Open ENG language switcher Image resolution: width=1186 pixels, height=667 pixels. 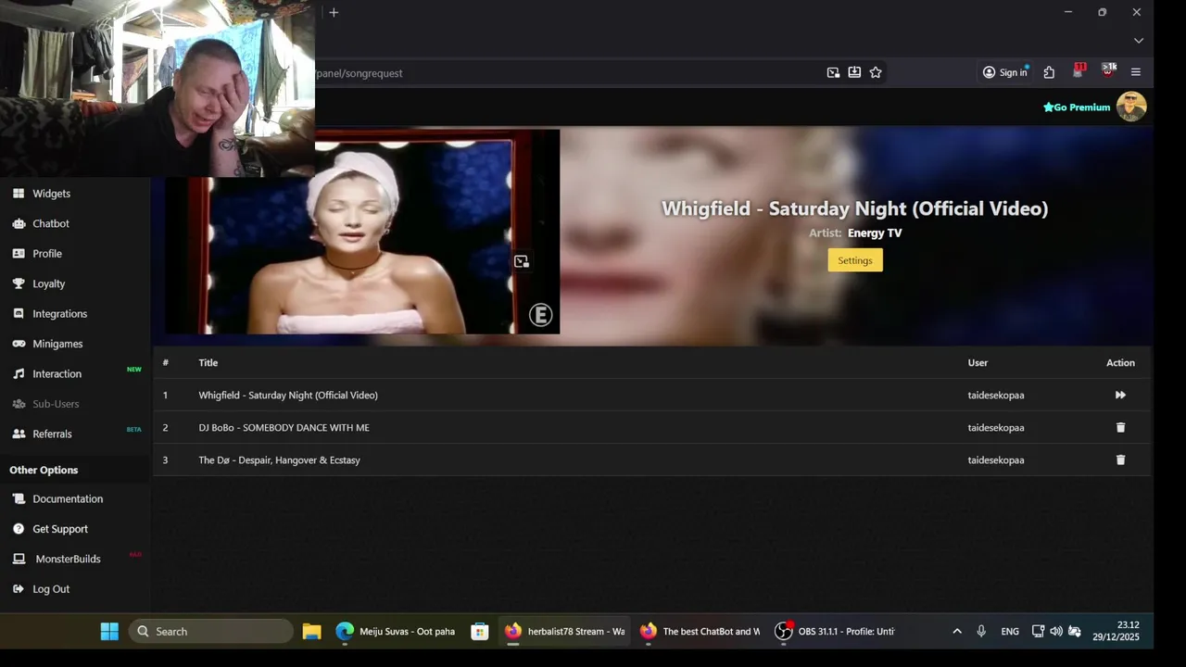pyautogui.click(x=1010, y=632)
